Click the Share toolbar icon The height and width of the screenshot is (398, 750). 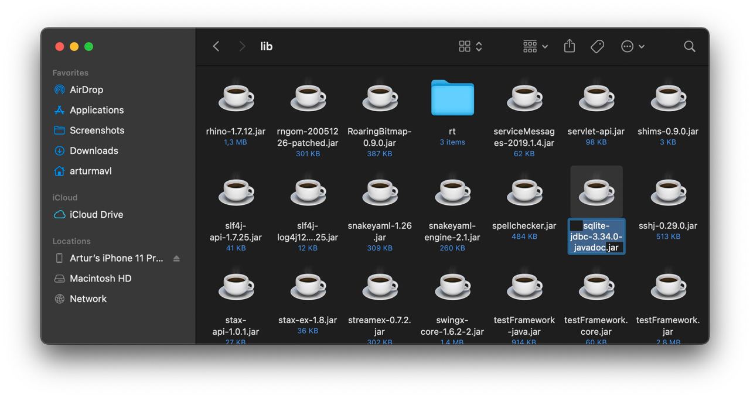pos(570,46)
